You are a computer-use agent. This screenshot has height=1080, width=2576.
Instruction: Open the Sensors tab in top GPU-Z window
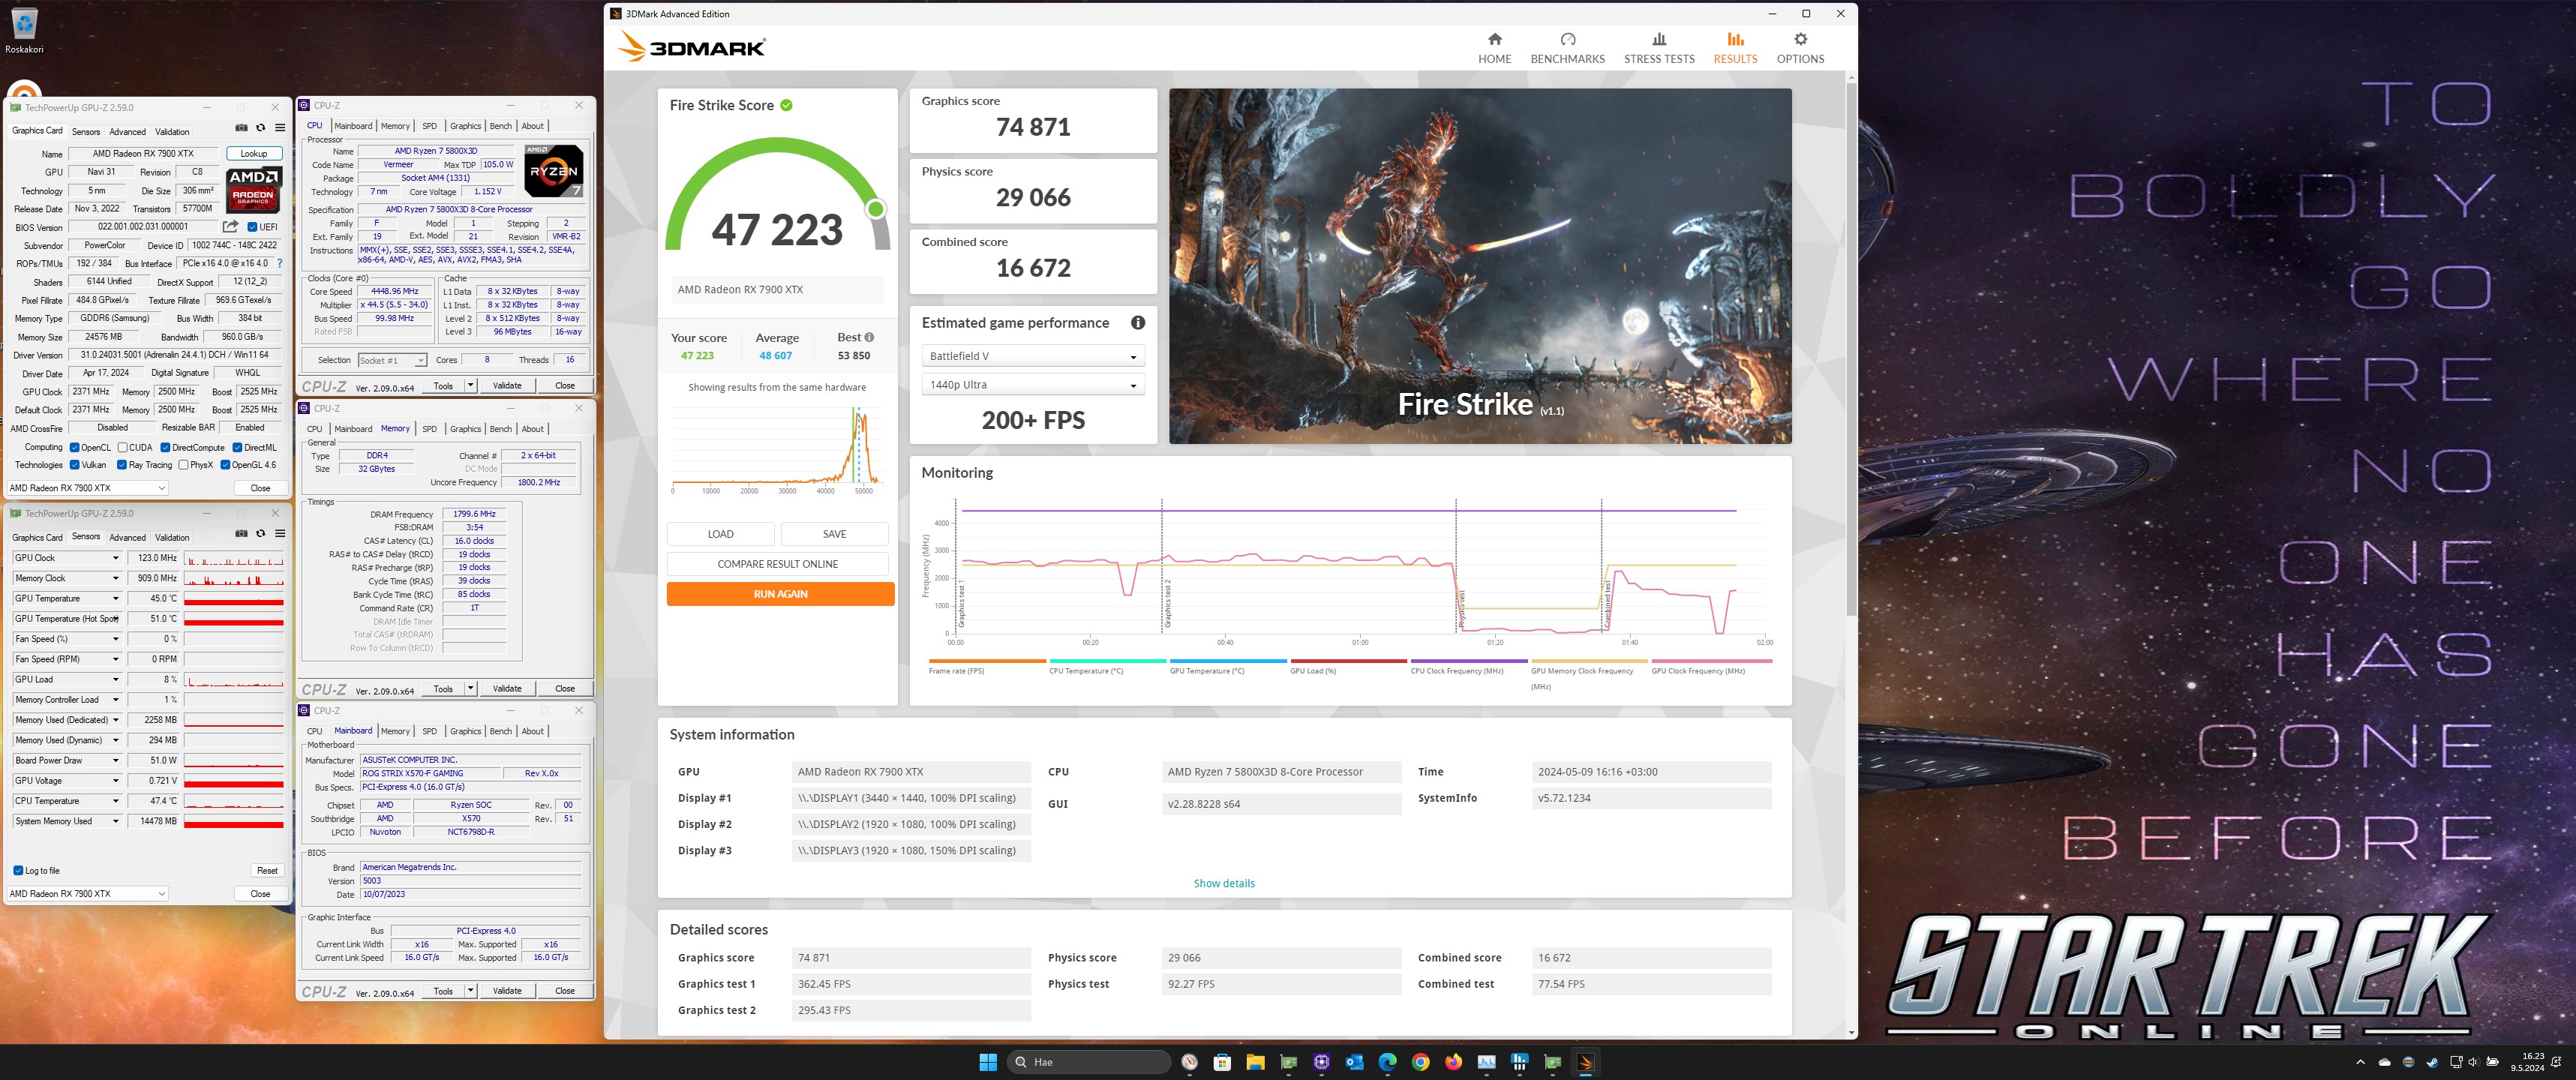pos(86,131)
